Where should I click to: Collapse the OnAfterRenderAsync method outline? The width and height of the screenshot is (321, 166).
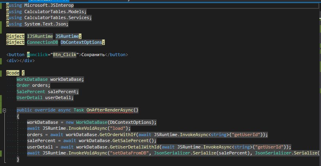pyautogui.click(x=4, y=110)
